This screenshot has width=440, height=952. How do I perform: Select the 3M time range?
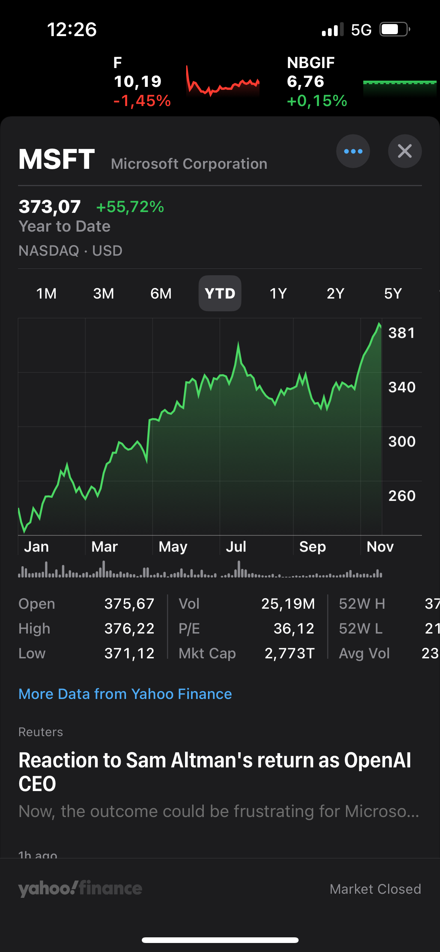[x=103, y=293]
